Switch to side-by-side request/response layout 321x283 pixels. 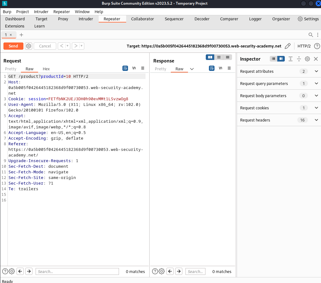tap(210, 57)
